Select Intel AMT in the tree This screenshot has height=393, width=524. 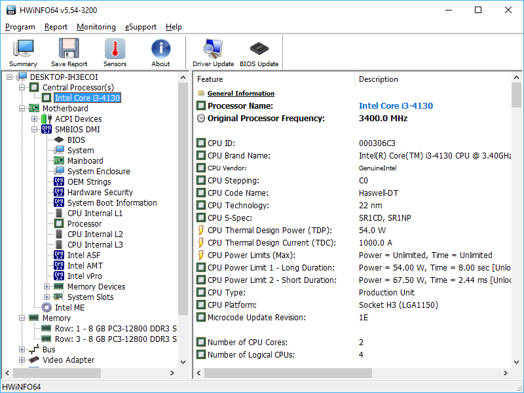[x=85, y=266]
